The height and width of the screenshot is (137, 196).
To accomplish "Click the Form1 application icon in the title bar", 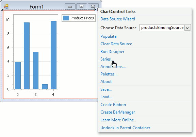I will (6, 6).
